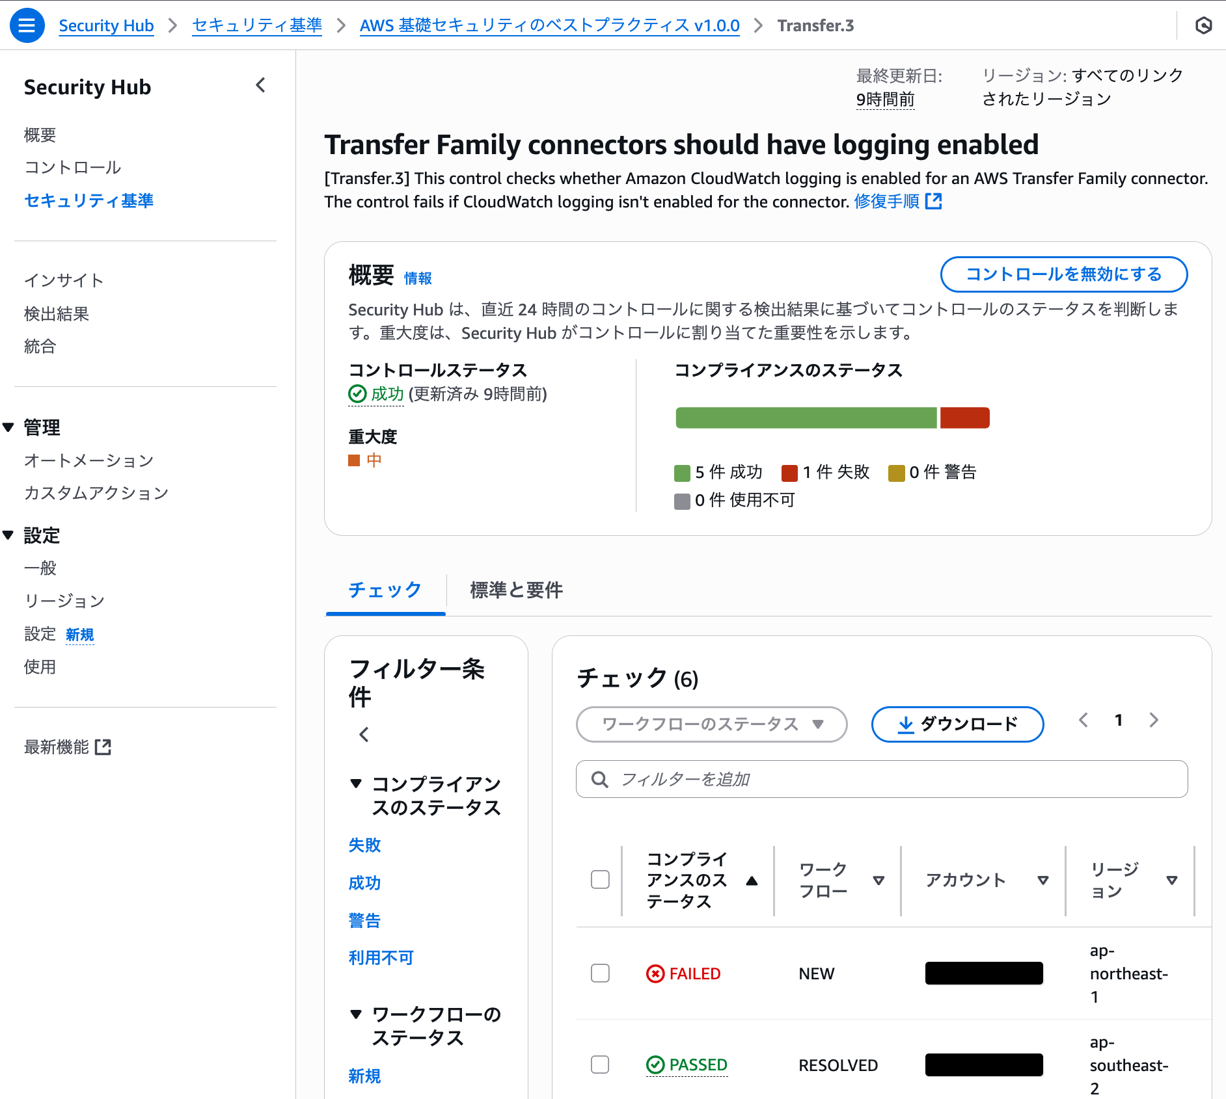Open the 修復手順 remediation link
The height and width of the screenshot is (1099, 1226).
tap(887, 202)
